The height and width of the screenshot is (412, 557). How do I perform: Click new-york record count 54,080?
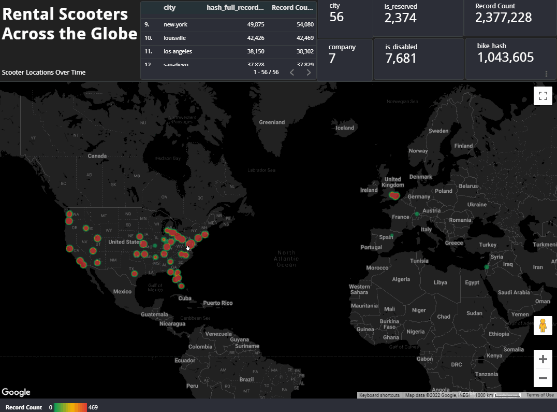(x=305, y=24)
